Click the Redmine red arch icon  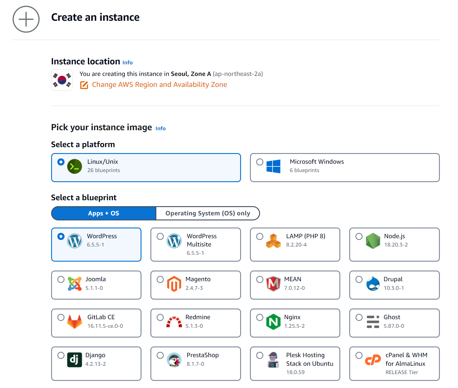(x=174, y=322)
